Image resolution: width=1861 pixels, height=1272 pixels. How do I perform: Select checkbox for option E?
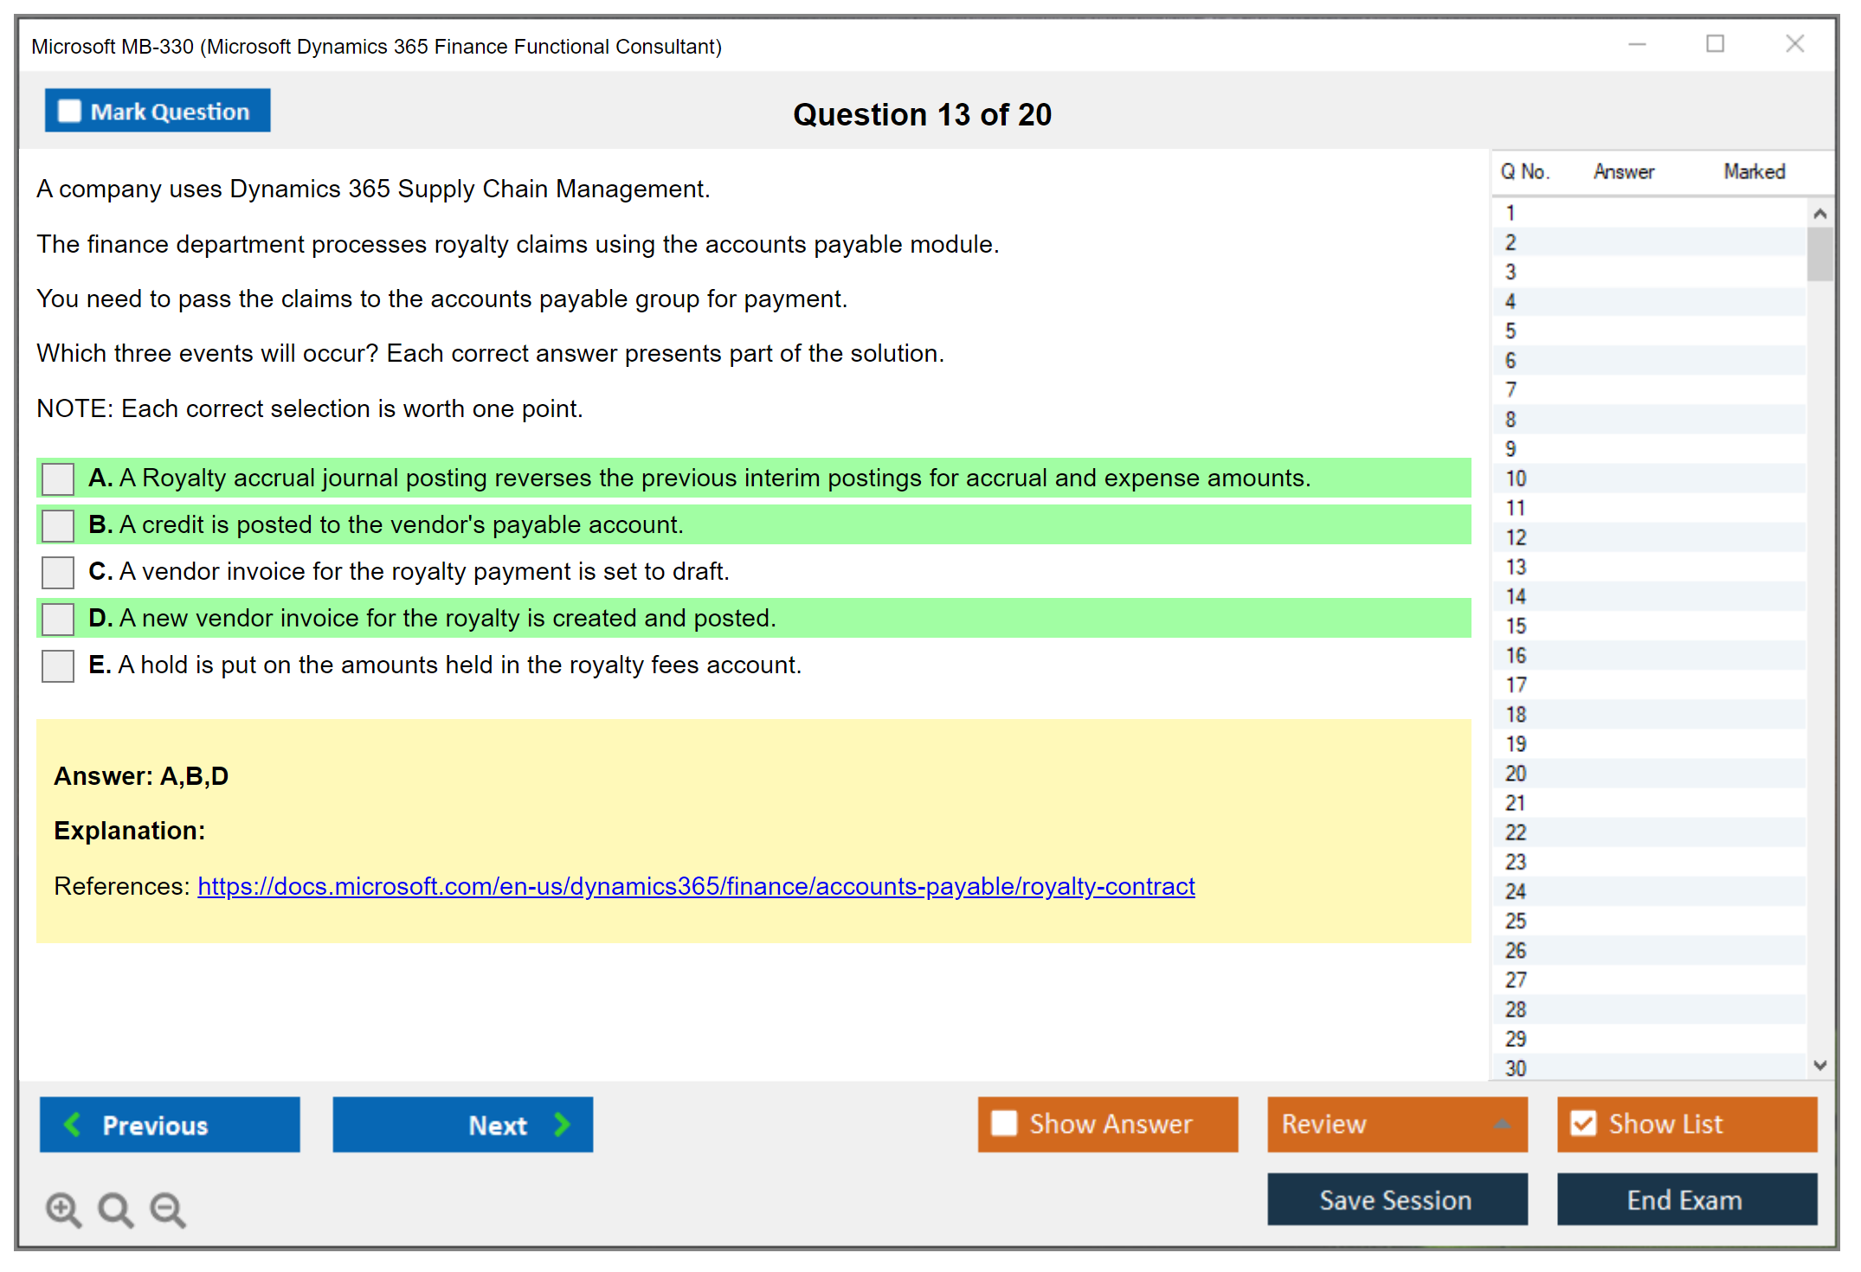(x=58, y=665)
